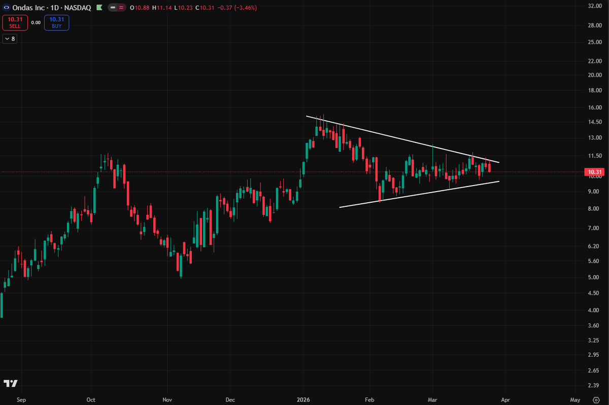Screen dimensions: 609x405
Task: Click the 18.00 price axis label
Action: (595, 91)
